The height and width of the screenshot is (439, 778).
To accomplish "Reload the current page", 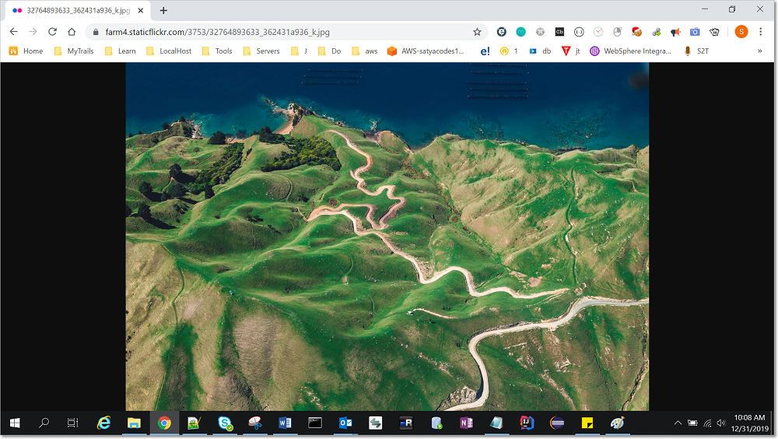I will coord(52,32).
